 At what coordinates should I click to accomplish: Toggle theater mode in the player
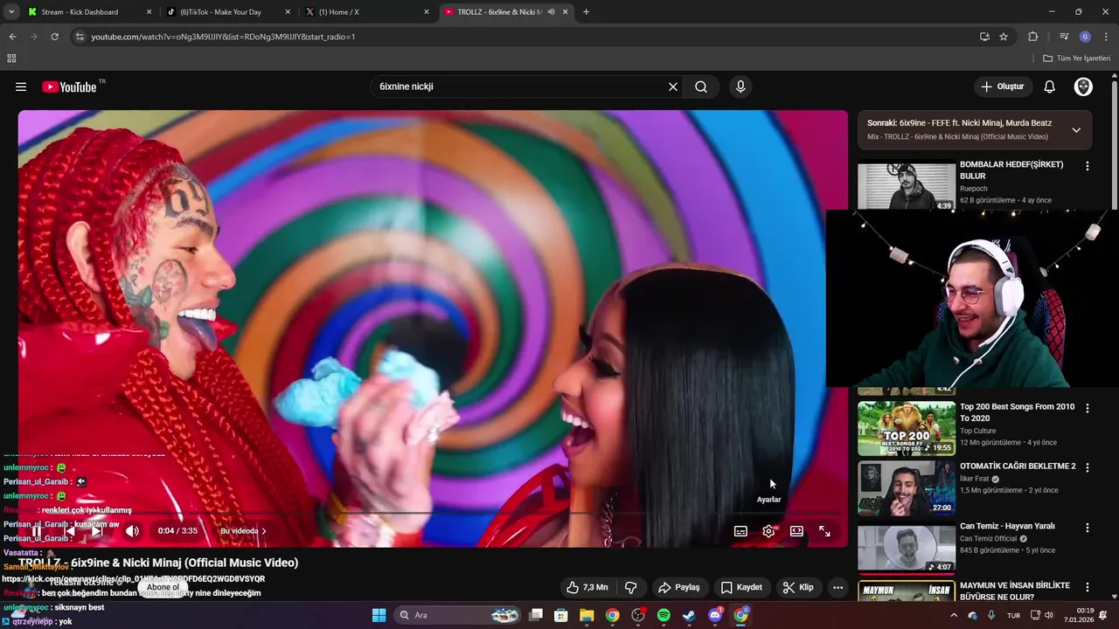(x=796, y=531)
